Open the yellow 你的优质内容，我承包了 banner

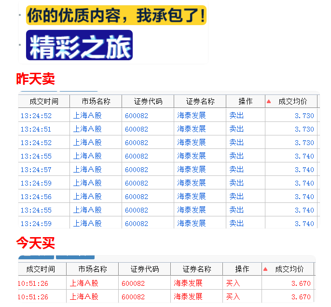click(116, 15)
